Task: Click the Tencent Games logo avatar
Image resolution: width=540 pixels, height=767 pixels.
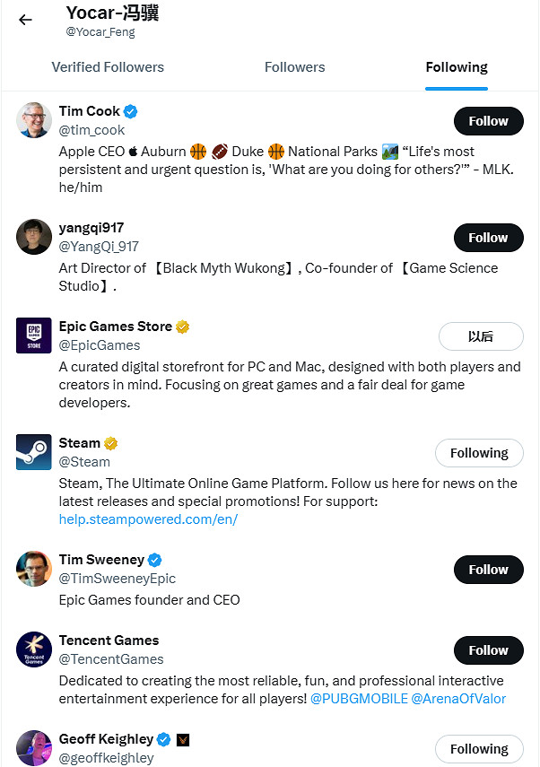Action: [x=34, y=649]
